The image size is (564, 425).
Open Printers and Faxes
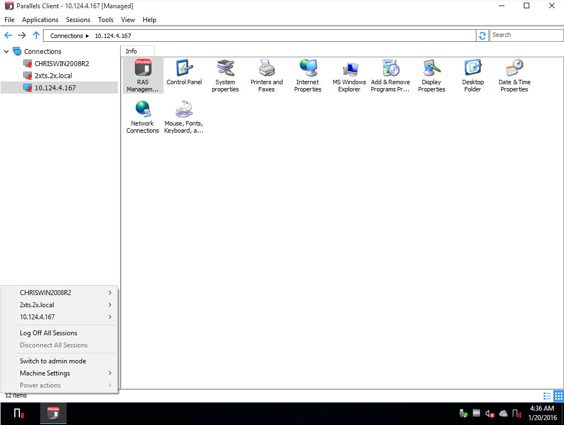pos(267,75)
